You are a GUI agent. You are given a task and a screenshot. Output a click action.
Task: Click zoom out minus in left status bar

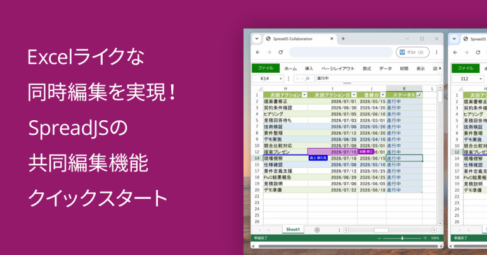coord(379,239)
